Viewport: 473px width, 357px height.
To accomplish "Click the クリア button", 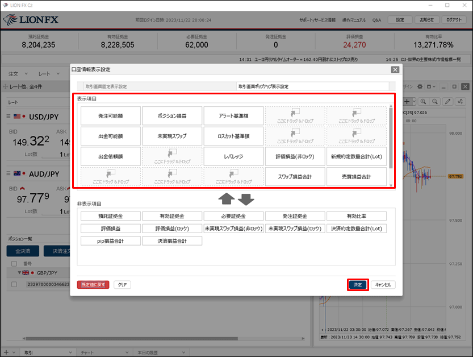I will click(122, 285).
